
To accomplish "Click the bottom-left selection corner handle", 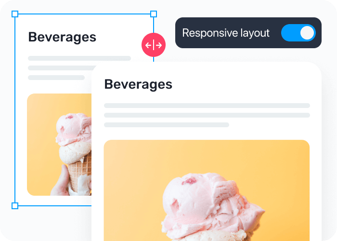I will [15, 206].
